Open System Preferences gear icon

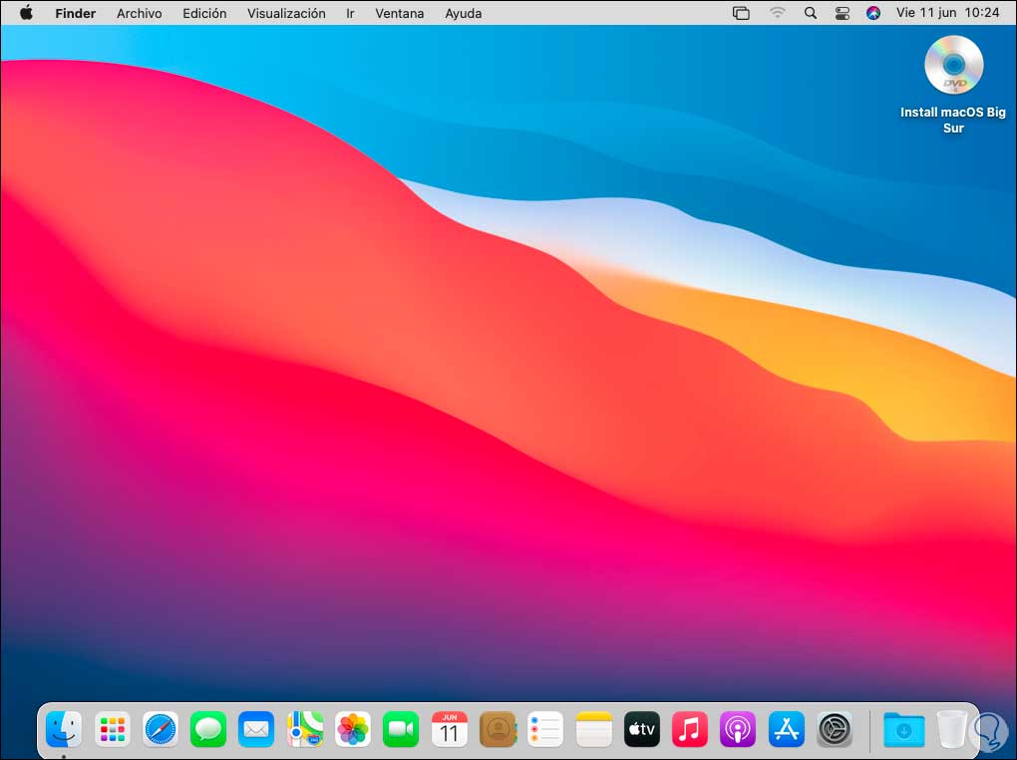click(834, 730)
